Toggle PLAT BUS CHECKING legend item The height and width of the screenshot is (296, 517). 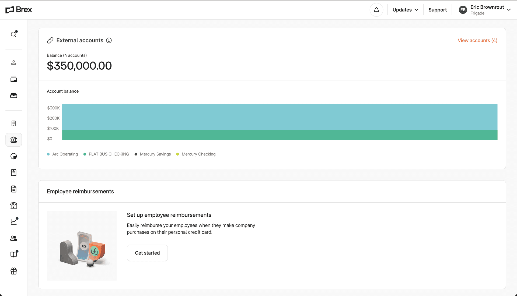point(106,154)
